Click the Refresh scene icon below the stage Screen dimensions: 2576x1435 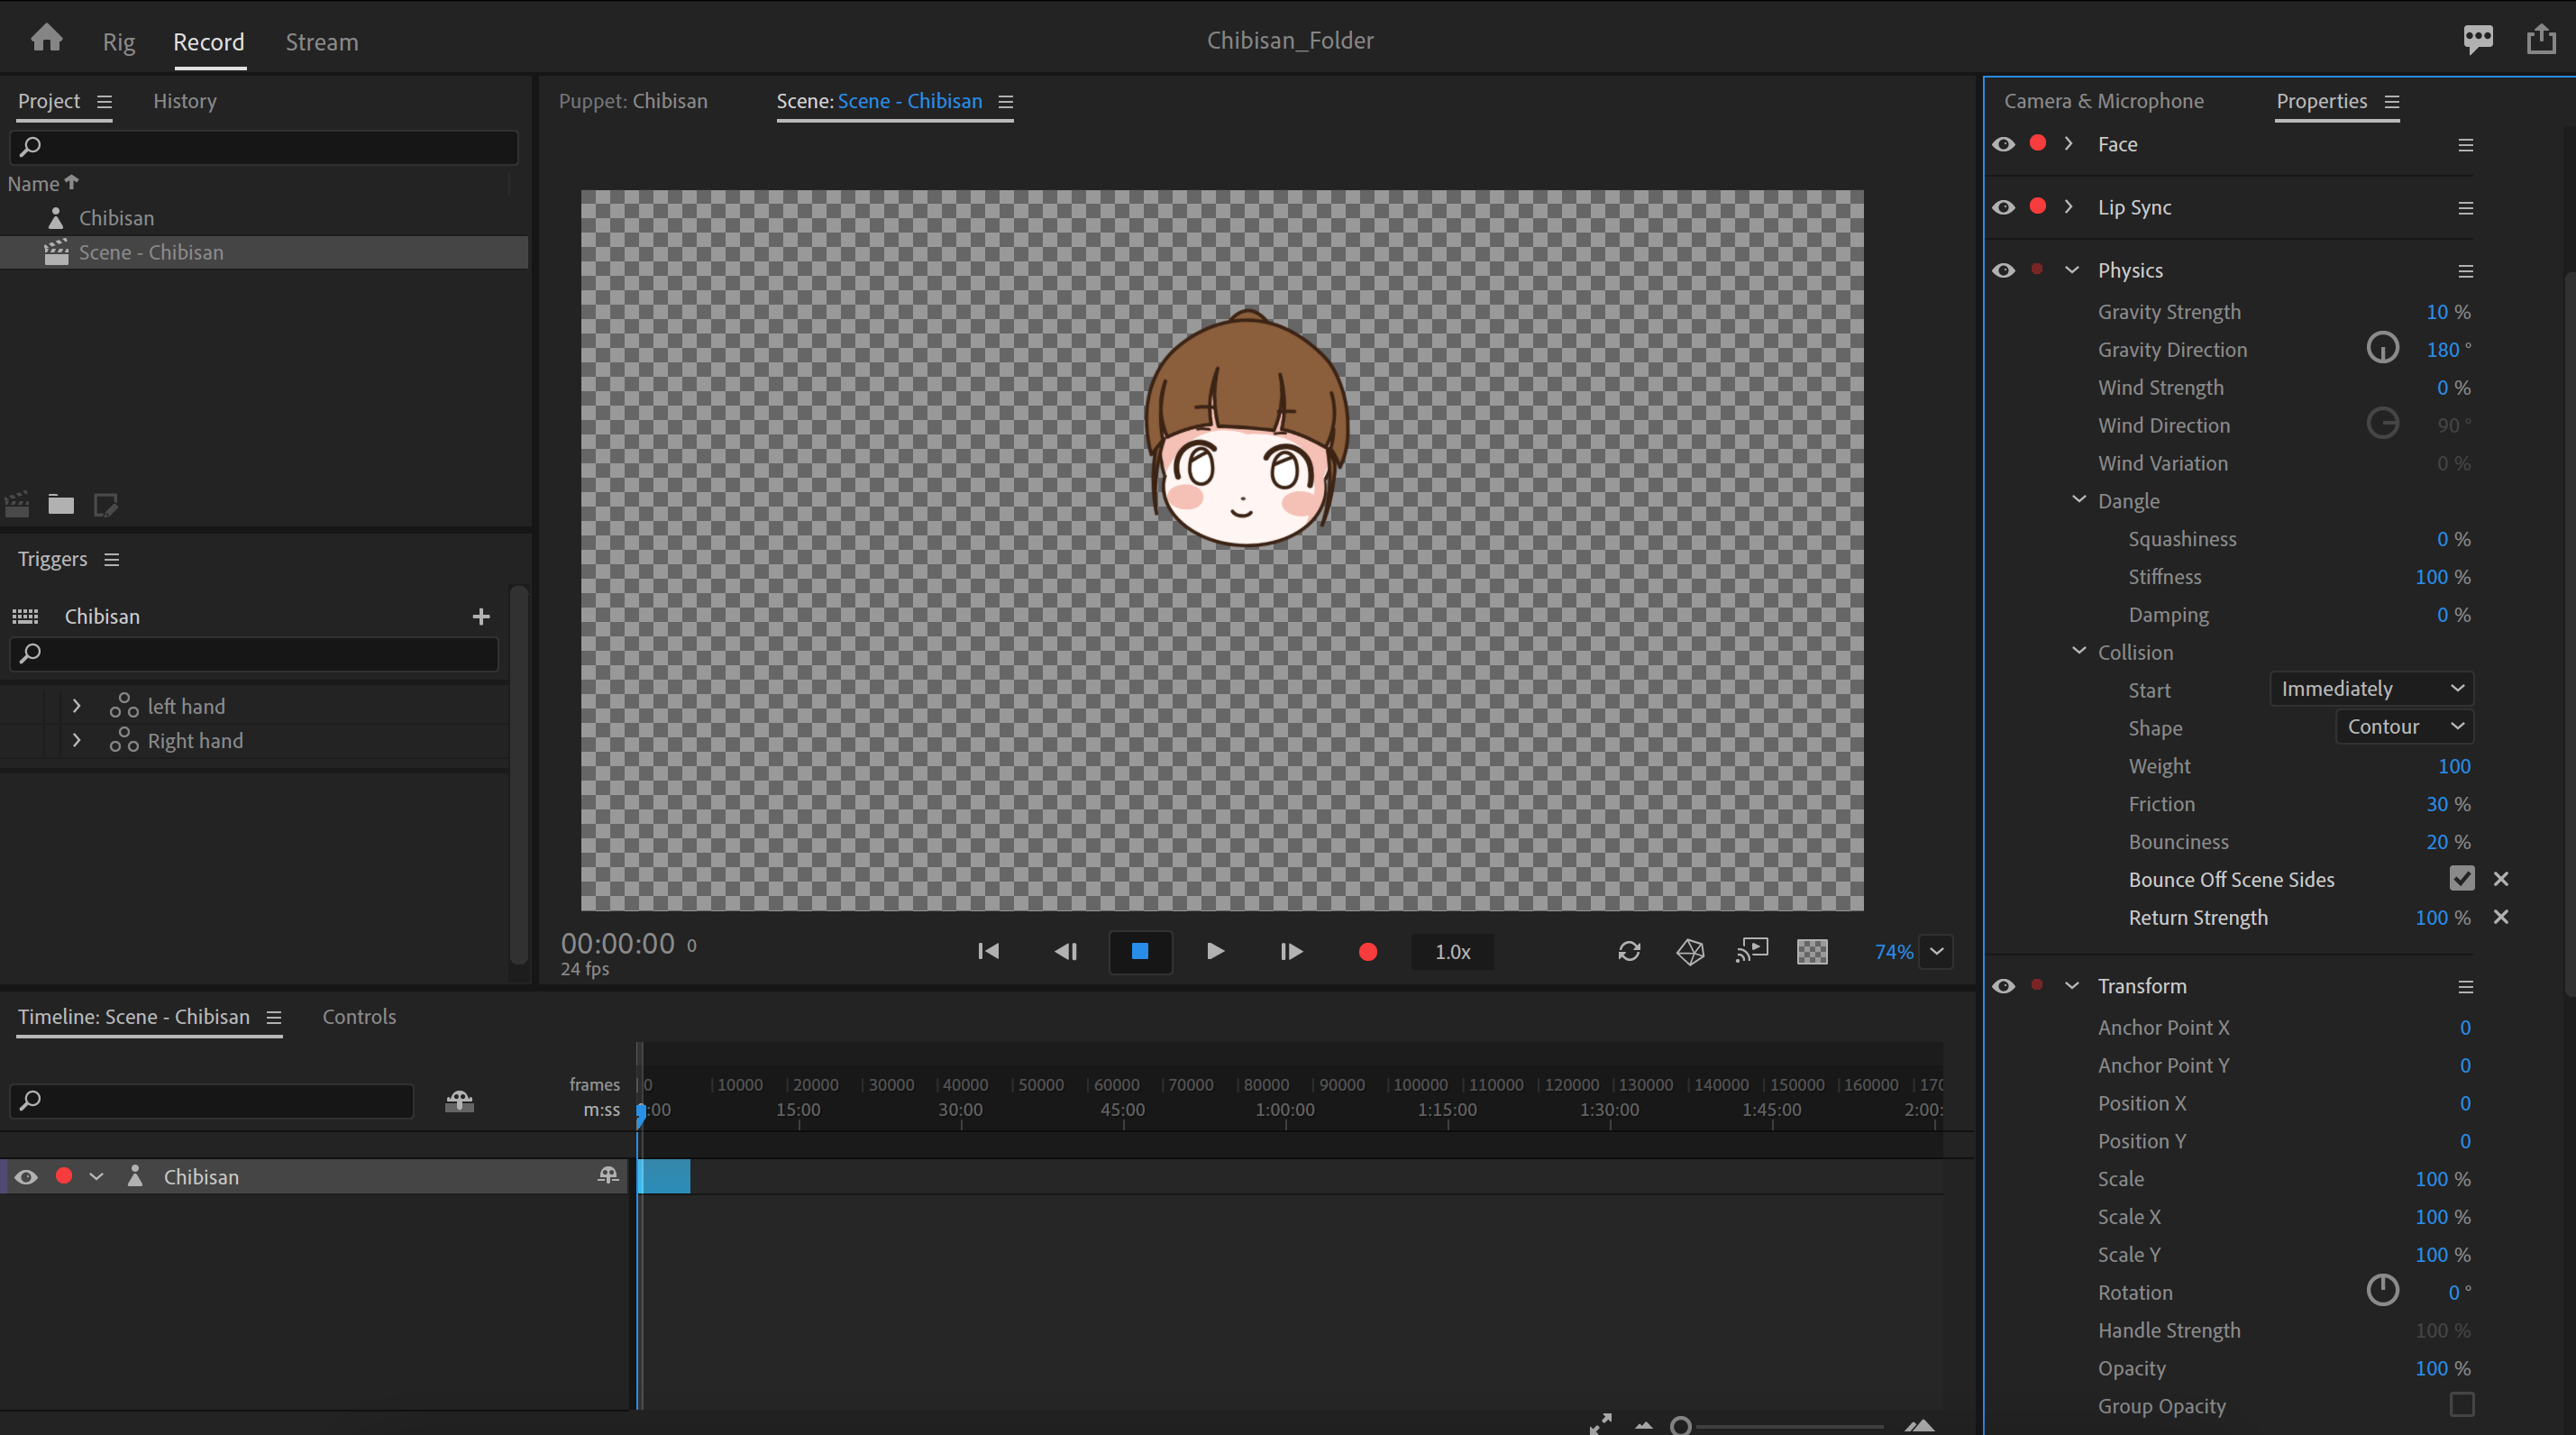click(x=1629, y=951)
